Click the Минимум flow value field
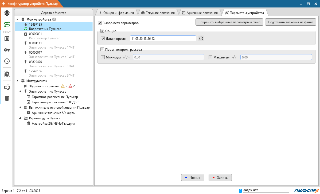The width and height of the screenshot is (320, 194). coord(168,57)
